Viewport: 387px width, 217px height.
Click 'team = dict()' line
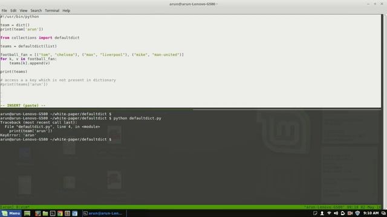15,25
